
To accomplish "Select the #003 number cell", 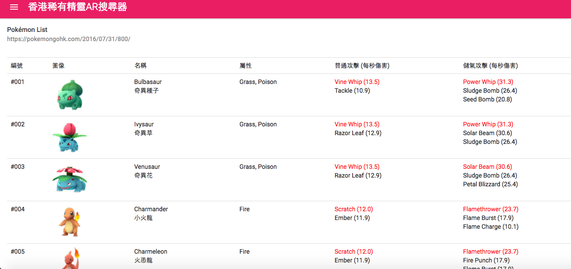I will (18, 167).
